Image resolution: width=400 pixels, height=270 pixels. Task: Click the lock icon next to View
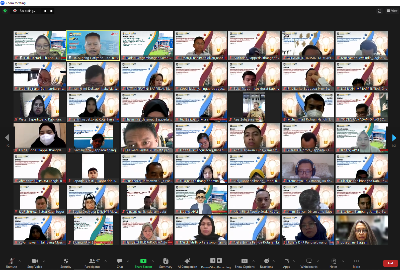coord(380,11)
